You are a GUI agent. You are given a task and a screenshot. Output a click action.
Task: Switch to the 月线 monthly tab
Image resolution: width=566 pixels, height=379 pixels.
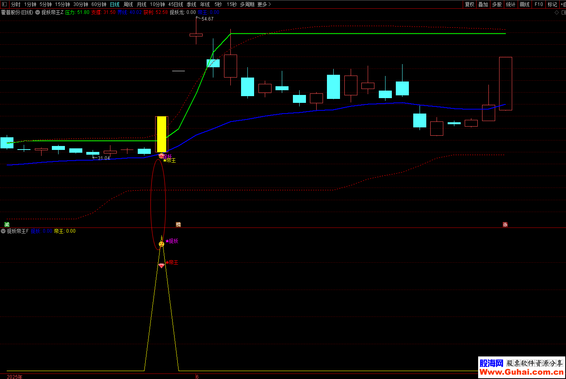point(141,4)
